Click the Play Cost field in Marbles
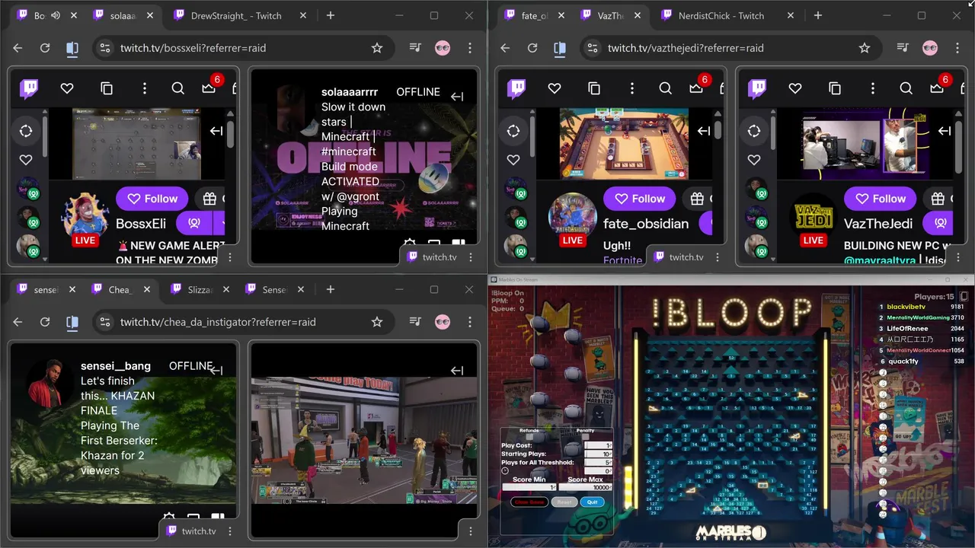 pos(598,445)
